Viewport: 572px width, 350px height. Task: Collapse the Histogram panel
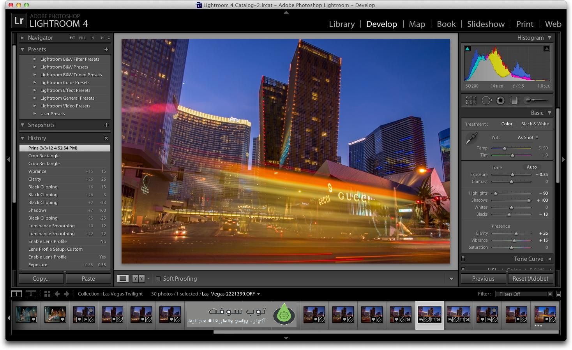click(550, 38)
